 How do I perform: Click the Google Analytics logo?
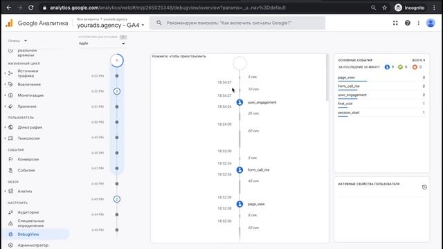click(x=9, y=23)
